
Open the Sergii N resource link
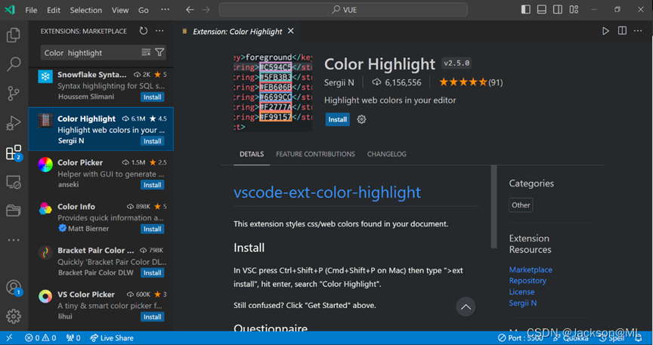pos(523,303)
